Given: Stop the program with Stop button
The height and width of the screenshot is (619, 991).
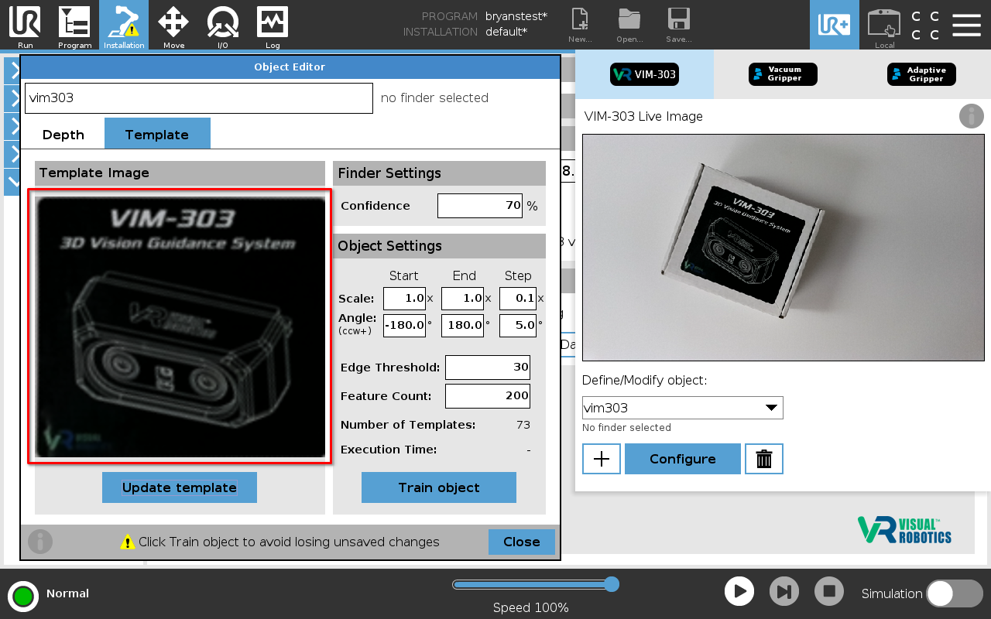Looking at the screenshot, I should pos(829,592).
